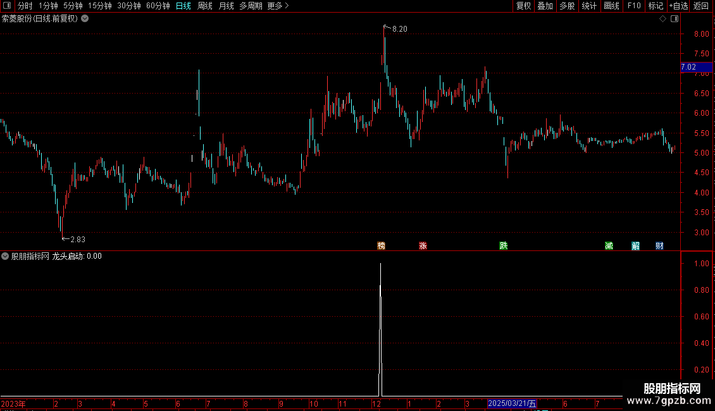
Task: Click the 解 event marker icon
Action: coord(636,245)
